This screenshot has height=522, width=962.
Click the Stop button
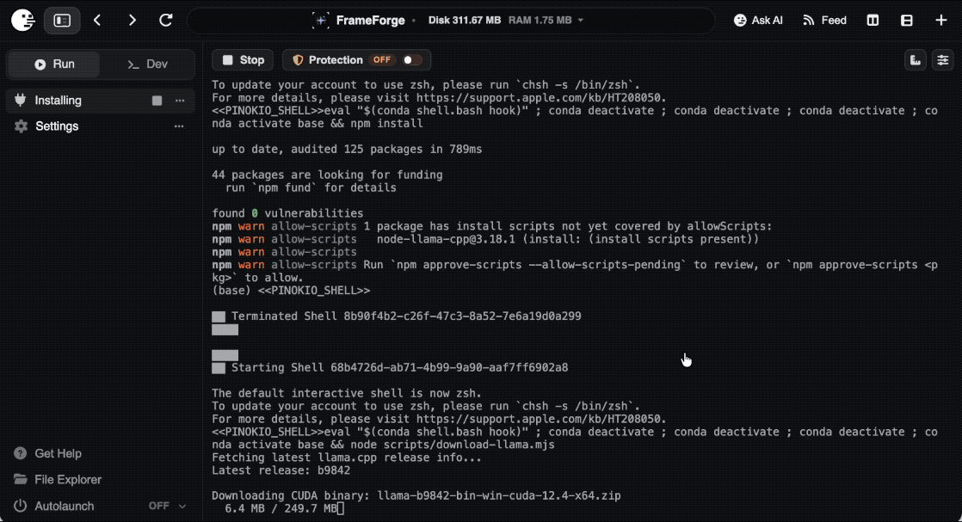[243, 60]
